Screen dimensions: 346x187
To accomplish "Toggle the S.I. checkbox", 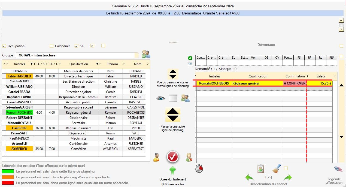I will [x=76, y=46].
